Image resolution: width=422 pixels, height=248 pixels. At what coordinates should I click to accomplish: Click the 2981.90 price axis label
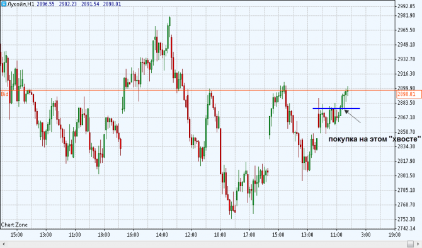coord(406,15)
